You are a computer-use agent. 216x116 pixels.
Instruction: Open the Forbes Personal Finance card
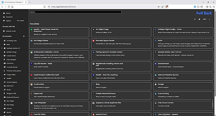[121, 95]
